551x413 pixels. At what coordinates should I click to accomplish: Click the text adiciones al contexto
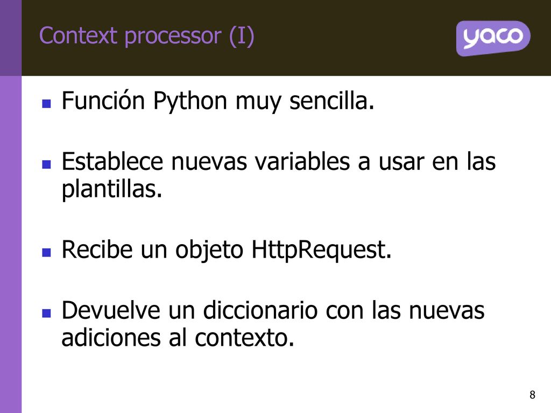tap(178, 338)
